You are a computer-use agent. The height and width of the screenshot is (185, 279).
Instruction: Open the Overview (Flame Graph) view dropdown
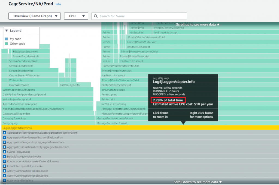34,16
